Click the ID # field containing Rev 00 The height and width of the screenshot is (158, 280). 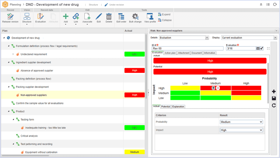click(x=187, y=49)
